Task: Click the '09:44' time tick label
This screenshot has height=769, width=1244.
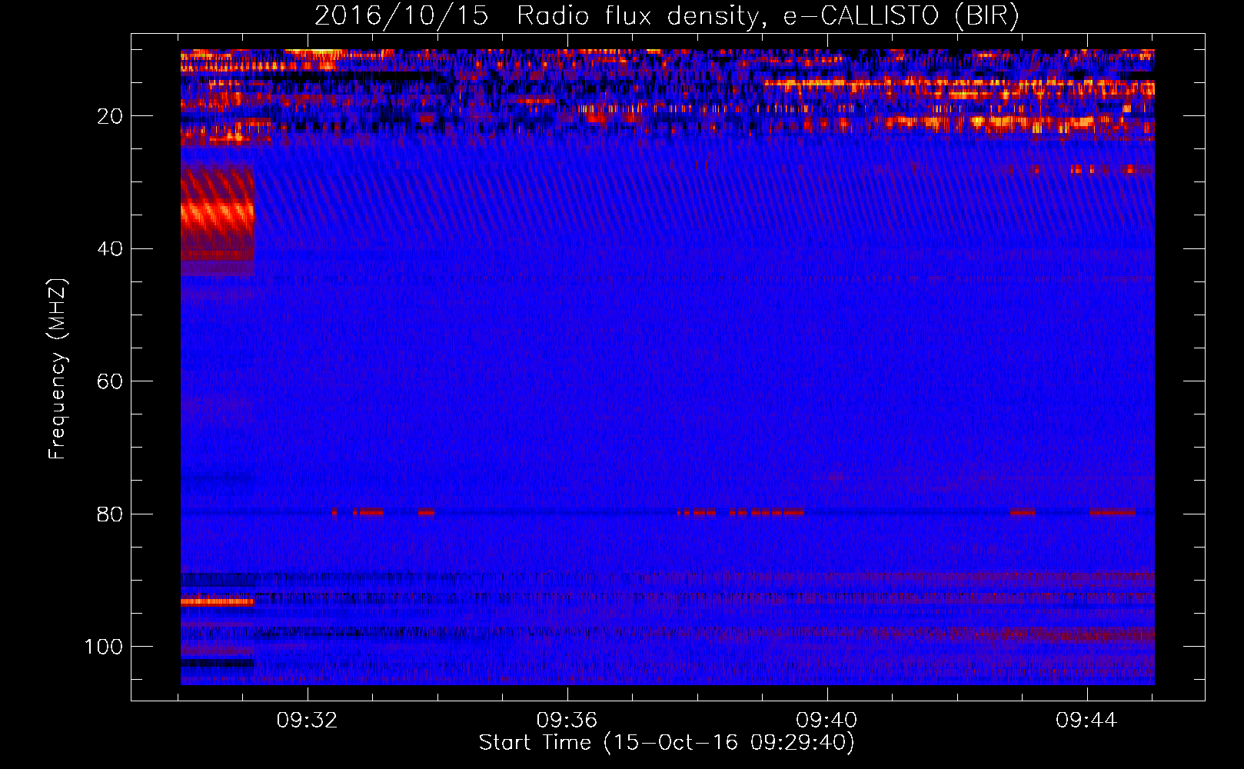Action: point(1086,721)
